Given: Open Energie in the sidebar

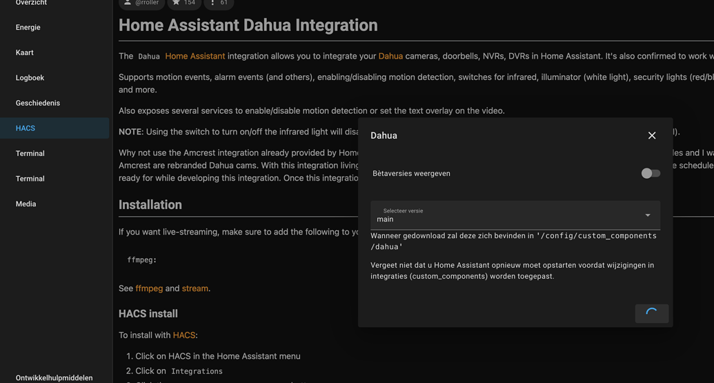Looking at the screenshot, I should coord(28,28).
